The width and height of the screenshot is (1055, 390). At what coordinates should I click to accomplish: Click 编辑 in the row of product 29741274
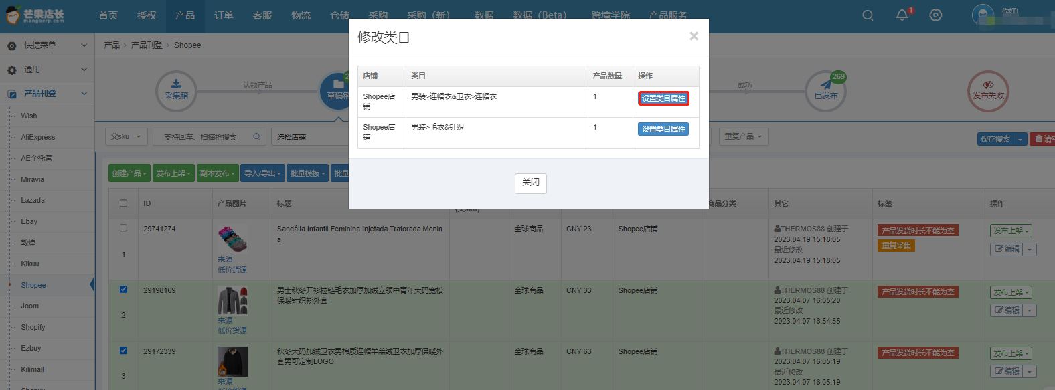1006,249
